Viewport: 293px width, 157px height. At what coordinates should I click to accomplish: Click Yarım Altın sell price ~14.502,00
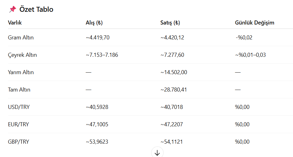[x=174, y=72]
